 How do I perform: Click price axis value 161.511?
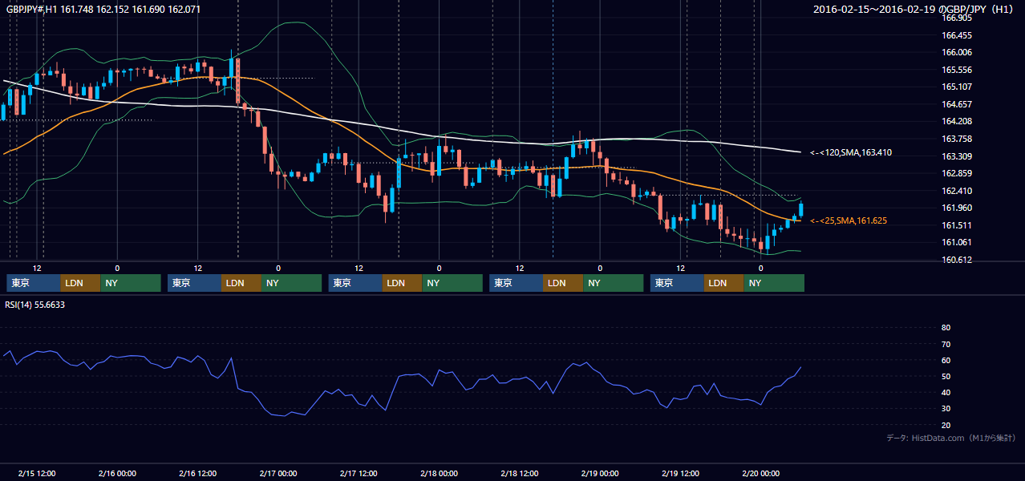(957, 225)
